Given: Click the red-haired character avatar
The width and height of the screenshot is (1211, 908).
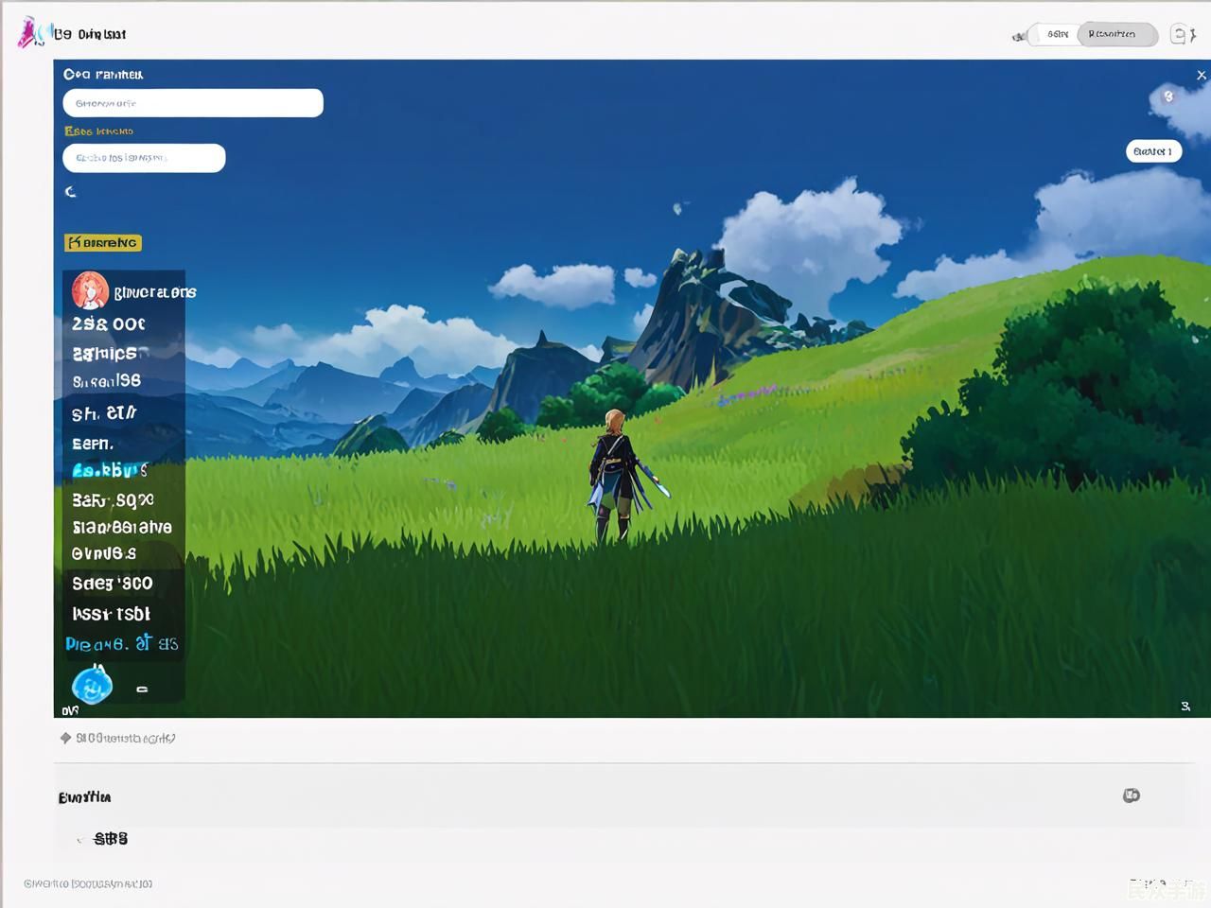Looking at the screenshot, I should click(90, 290).
